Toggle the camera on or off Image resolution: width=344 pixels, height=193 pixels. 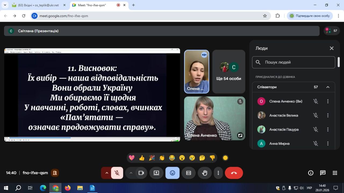(141, 173)
